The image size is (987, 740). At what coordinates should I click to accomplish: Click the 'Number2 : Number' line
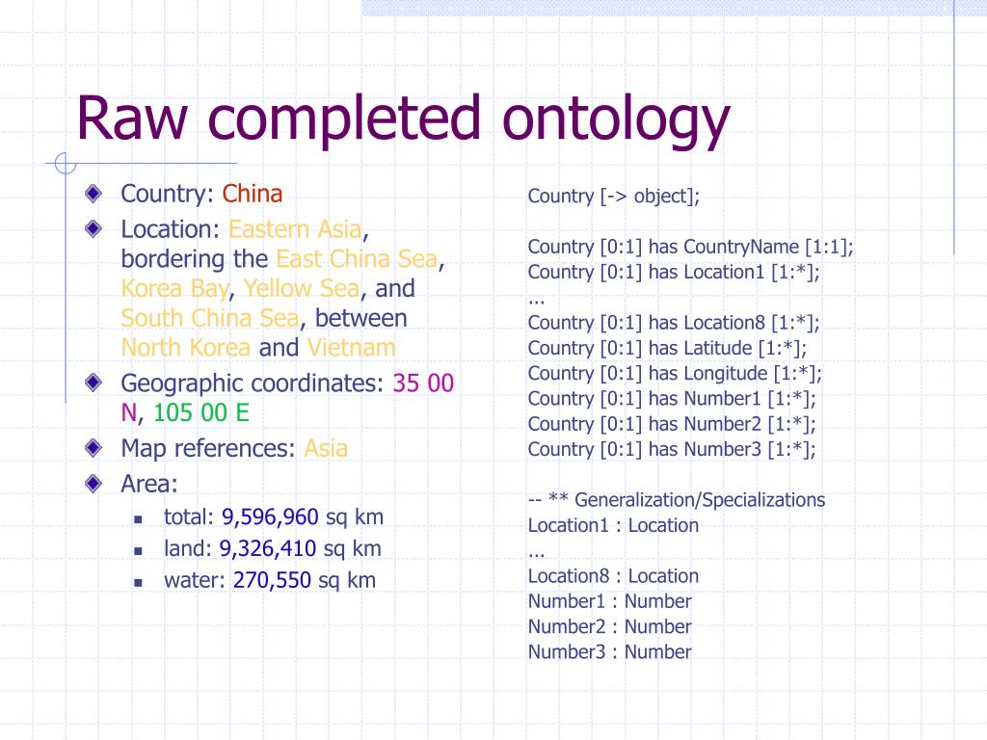pos(609,626)
